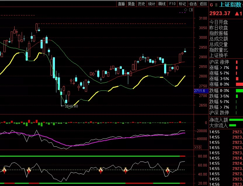Click the 2900 price axis label
Screen dimensions: 243x186
click(203, 57)
